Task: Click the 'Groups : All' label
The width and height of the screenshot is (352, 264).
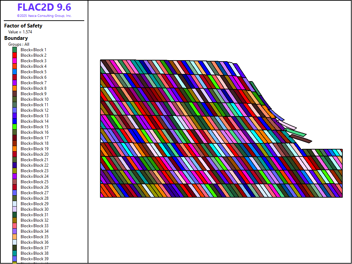Action: [19, 44]
